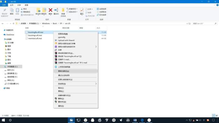Click Copy as path menu entry
Image resolution: width=219 pixels, height=123 pixels.
point(76,71)
